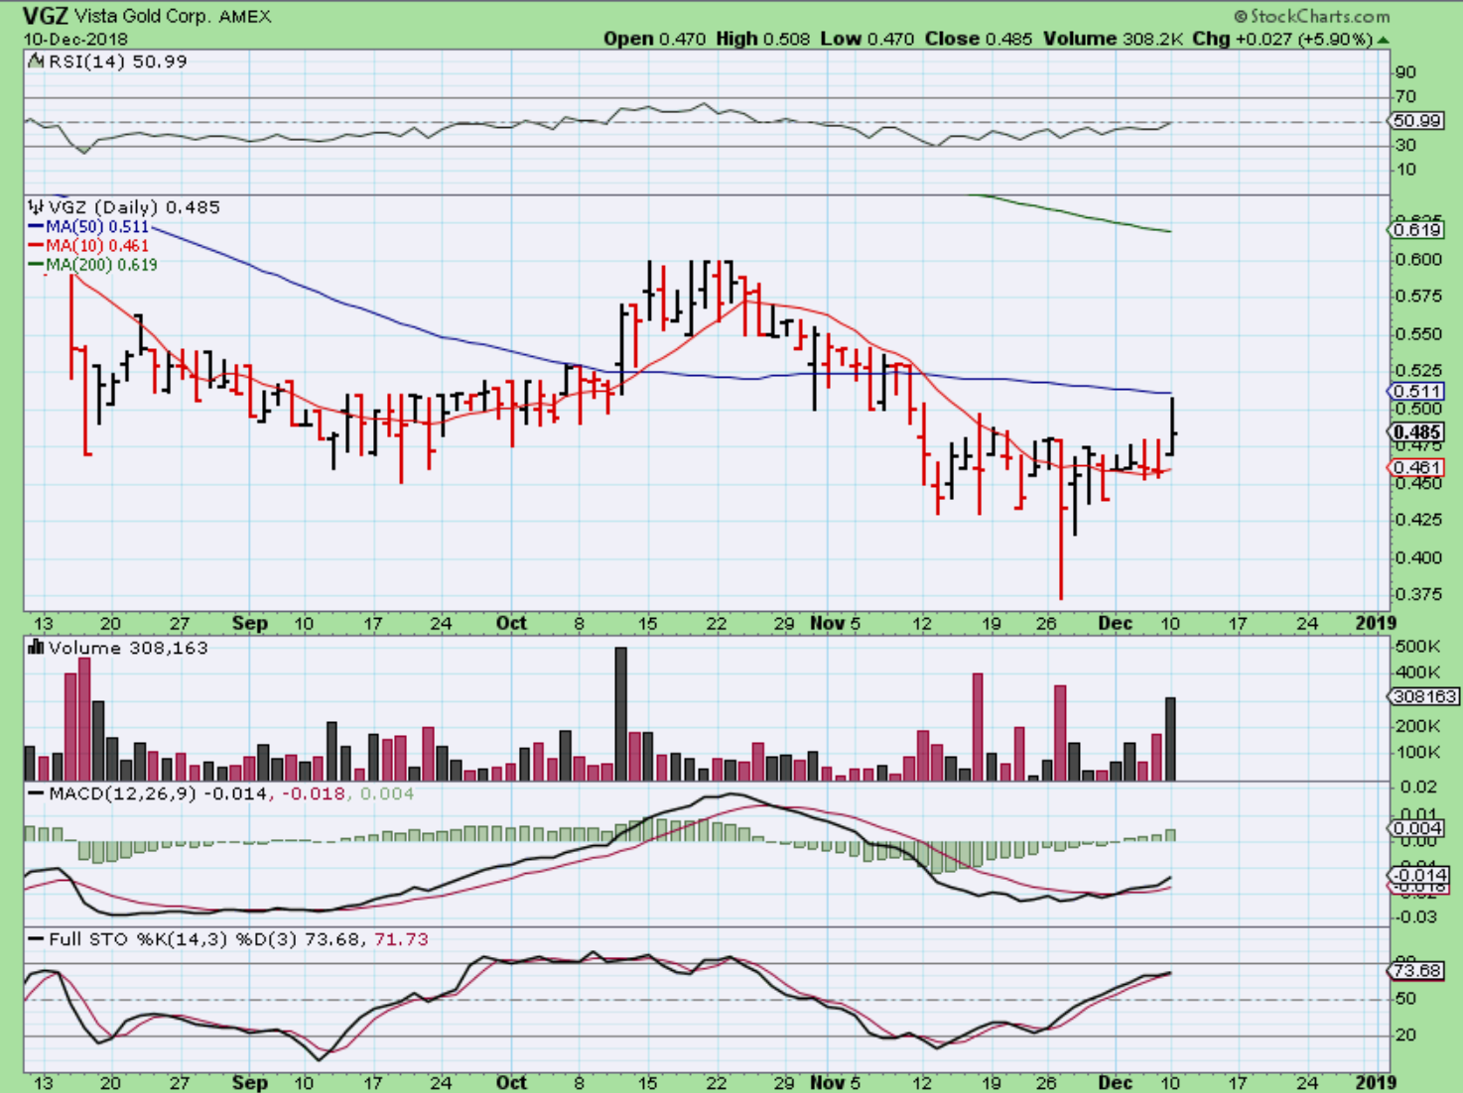This screenshot has height=1093, width=1463.
Task: Click the Full STO legend line marker
Action: [36, 939]
